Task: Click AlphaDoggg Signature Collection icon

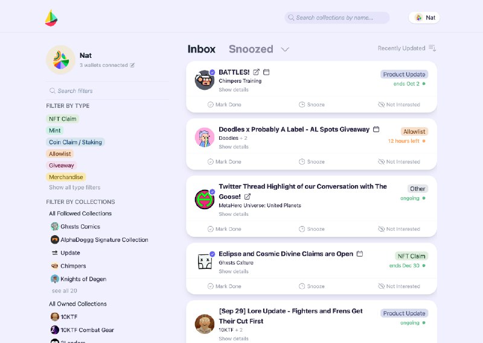Action: click(54, 240)
